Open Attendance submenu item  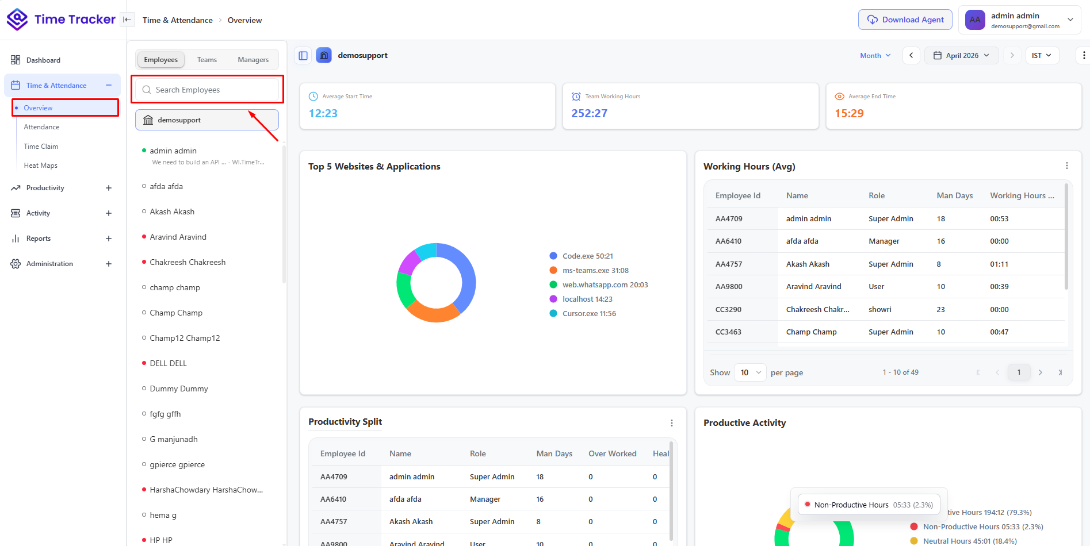click(x=41, y=127)
